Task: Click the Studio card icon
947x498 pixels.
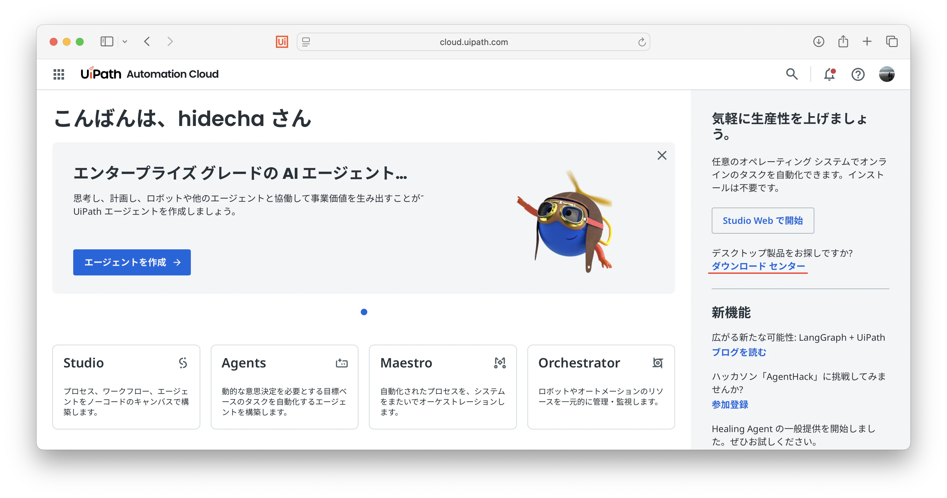Action: [x=183, y=363]
